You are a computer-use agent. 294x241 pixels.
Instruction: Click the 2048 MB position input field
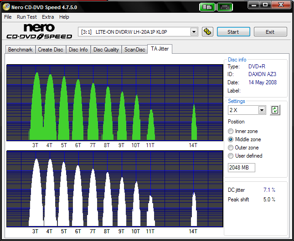tap(242, 168)
